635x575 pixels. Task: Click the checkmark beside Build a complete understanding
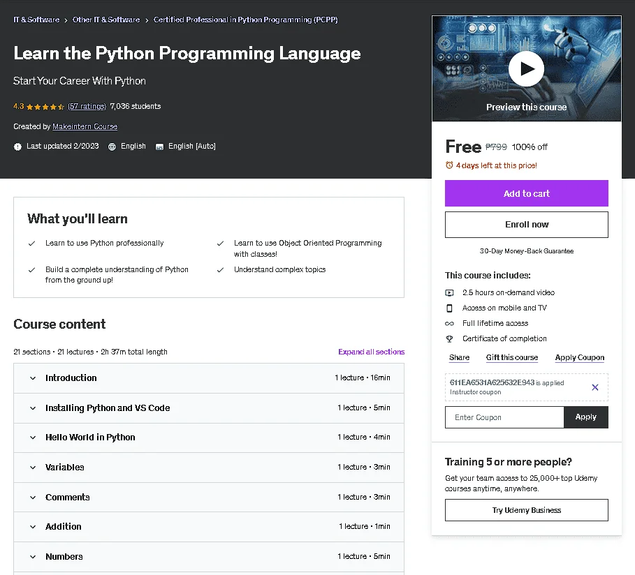(31, 270)
